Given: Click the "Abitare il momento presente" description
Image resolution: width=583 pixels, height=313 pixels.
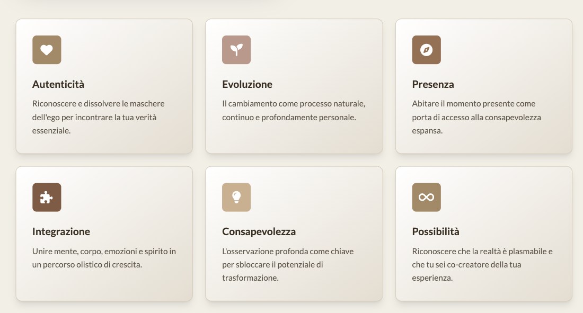Looking at the screenshot, I should pos(476,117).
